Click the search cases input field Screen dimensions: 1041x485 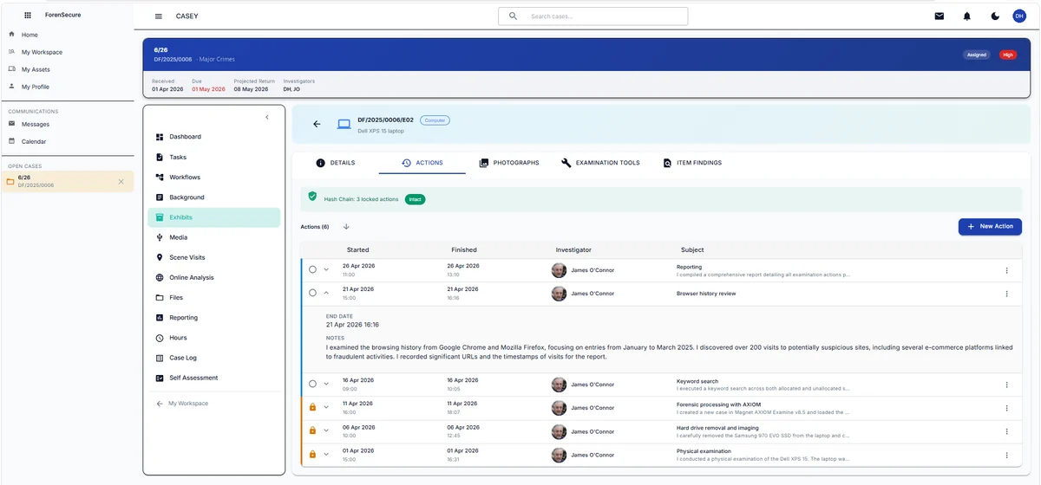[x=593, y=16]
